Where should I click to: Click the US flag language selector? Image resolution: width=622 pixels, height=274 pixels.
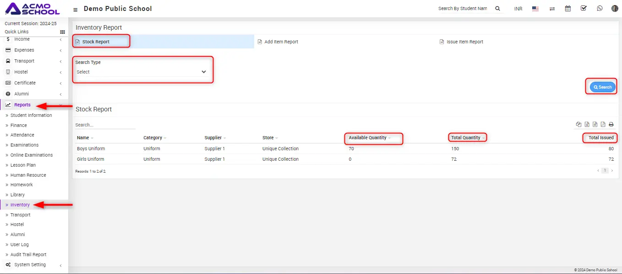(x=535, y=9)
